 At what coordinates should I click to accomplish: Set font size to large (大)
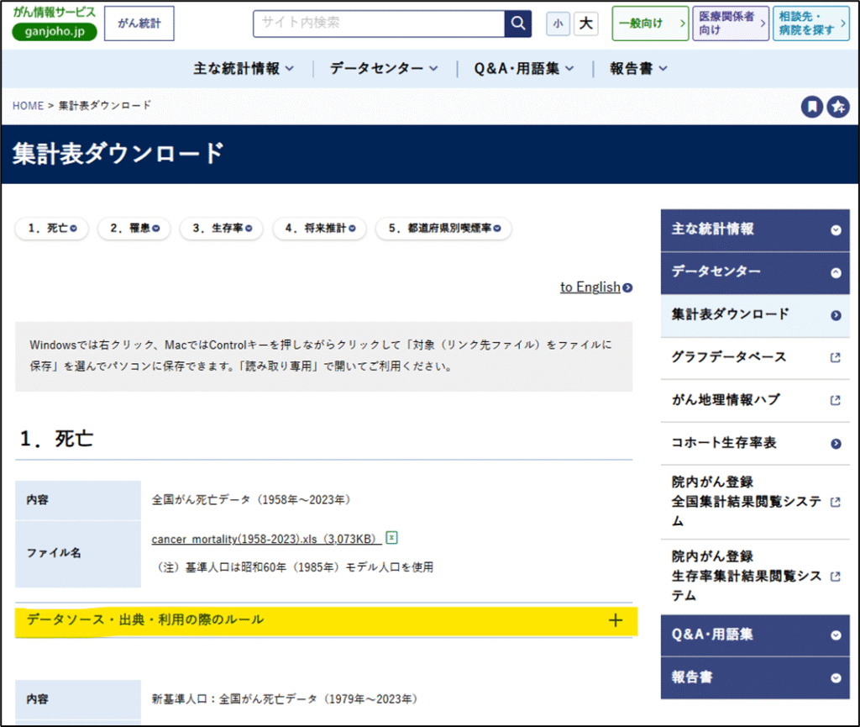pos(585,24)
